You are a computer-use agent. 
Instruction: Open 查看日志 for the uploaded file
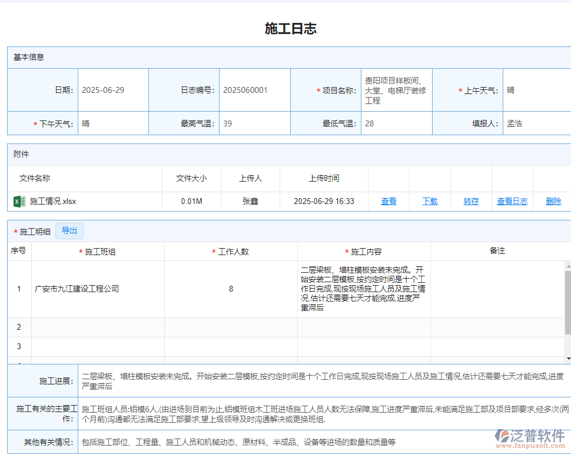point(511,201)
